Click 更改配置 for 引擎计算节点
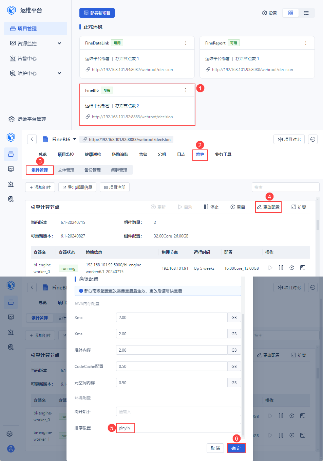The width and height of the screenshot is (323, 461). (268, 207)
